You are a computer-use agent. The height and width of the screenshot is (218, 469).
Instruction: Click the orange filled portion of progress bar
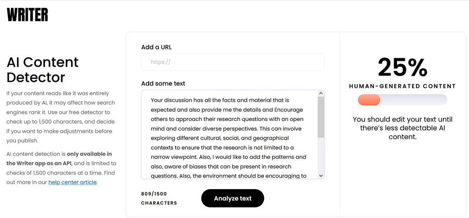tap(369, 100)
